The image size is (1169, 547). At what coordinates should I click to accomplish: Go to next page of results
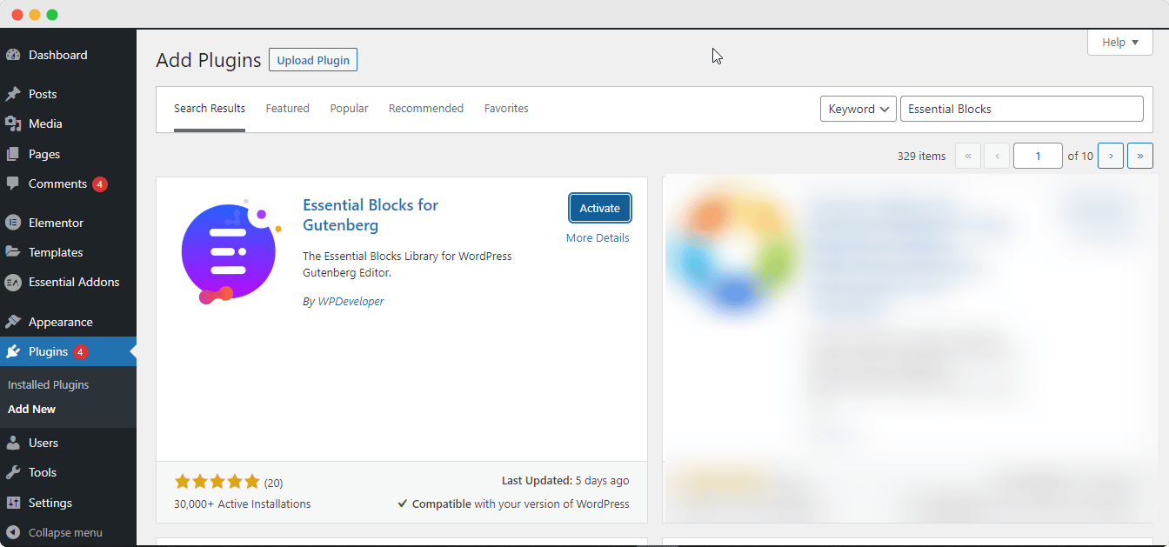click(1111, 156)
